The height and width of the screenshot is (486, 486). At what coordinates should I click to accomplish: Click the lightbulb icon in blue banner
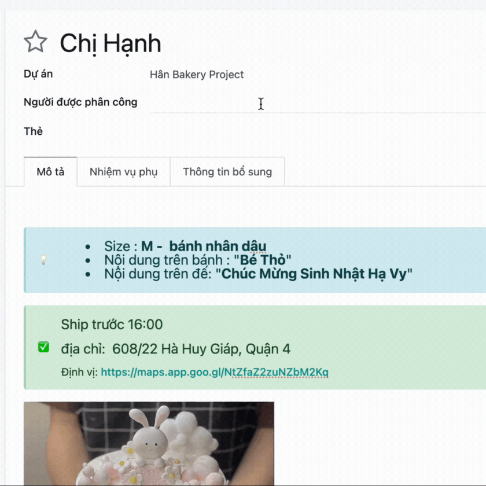(44, 259)
